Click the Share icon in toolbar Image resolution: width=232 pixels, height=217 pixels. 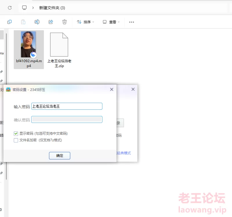[x=50, y=22]
